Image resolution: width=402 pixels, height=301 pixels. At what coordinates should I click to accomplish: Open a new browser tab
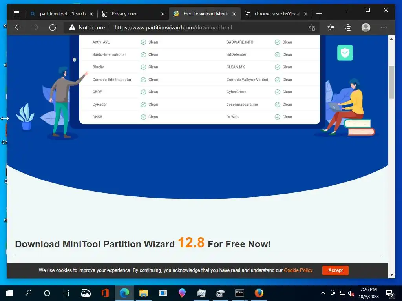tap(319, 14)
